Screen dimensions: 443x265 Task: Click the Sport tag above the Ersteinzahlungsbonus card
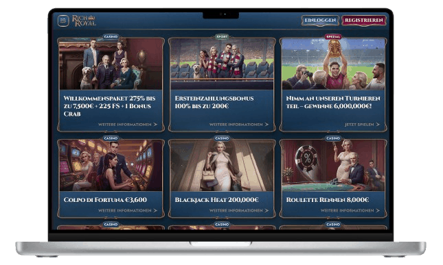(222, 36)
